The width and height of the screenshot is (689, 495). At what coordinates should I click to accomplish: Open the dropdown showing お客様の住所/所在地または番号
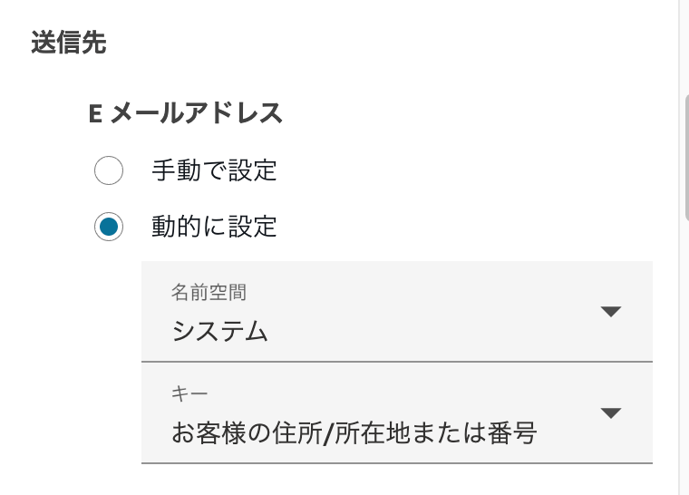click(396, 413)
